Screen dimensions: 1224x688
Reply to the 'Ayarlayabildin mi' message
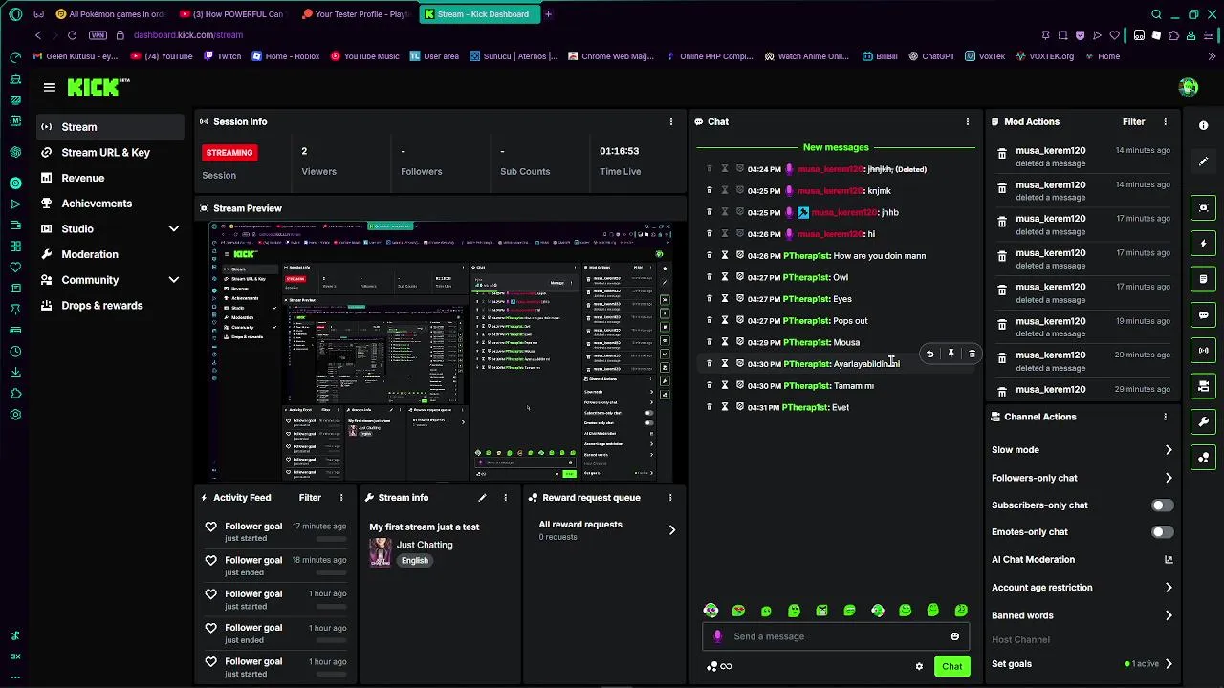pyautogui.click(x=929, y=354)
